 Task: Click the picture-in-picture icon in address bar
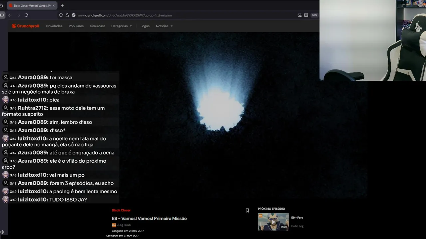click(x=300, y=15)
